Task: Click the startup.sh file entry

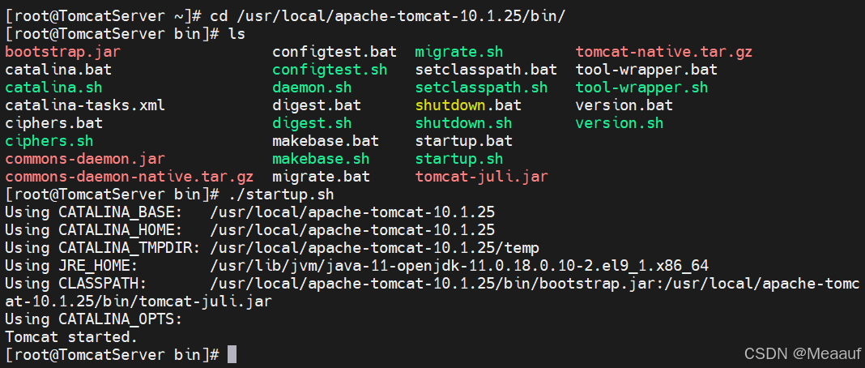Action: pos(459,159)
